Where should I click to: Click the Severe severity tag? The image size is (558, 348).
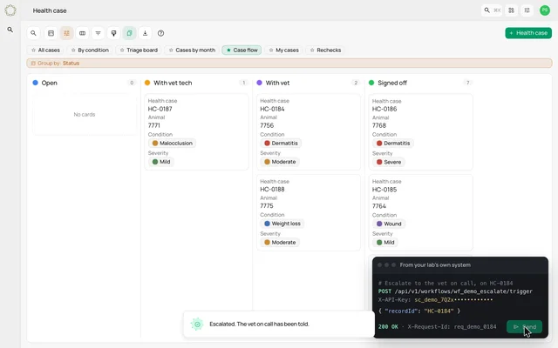tap(389, 162)
